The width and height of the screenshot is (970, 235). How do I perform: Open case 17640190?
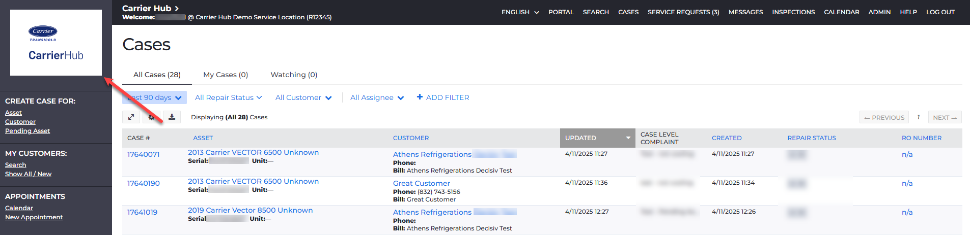click(x=143, y=183)
